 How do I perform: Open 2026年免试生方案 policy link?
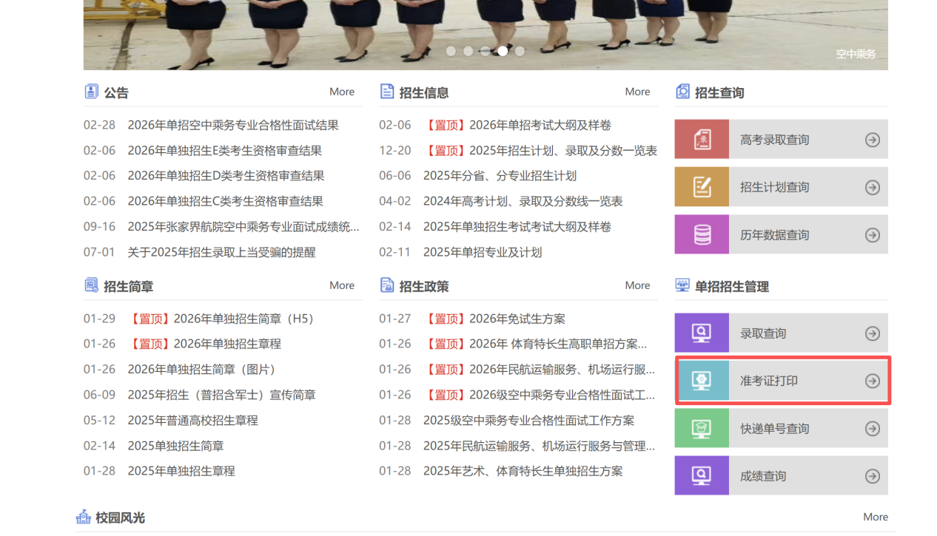(517, 319)
